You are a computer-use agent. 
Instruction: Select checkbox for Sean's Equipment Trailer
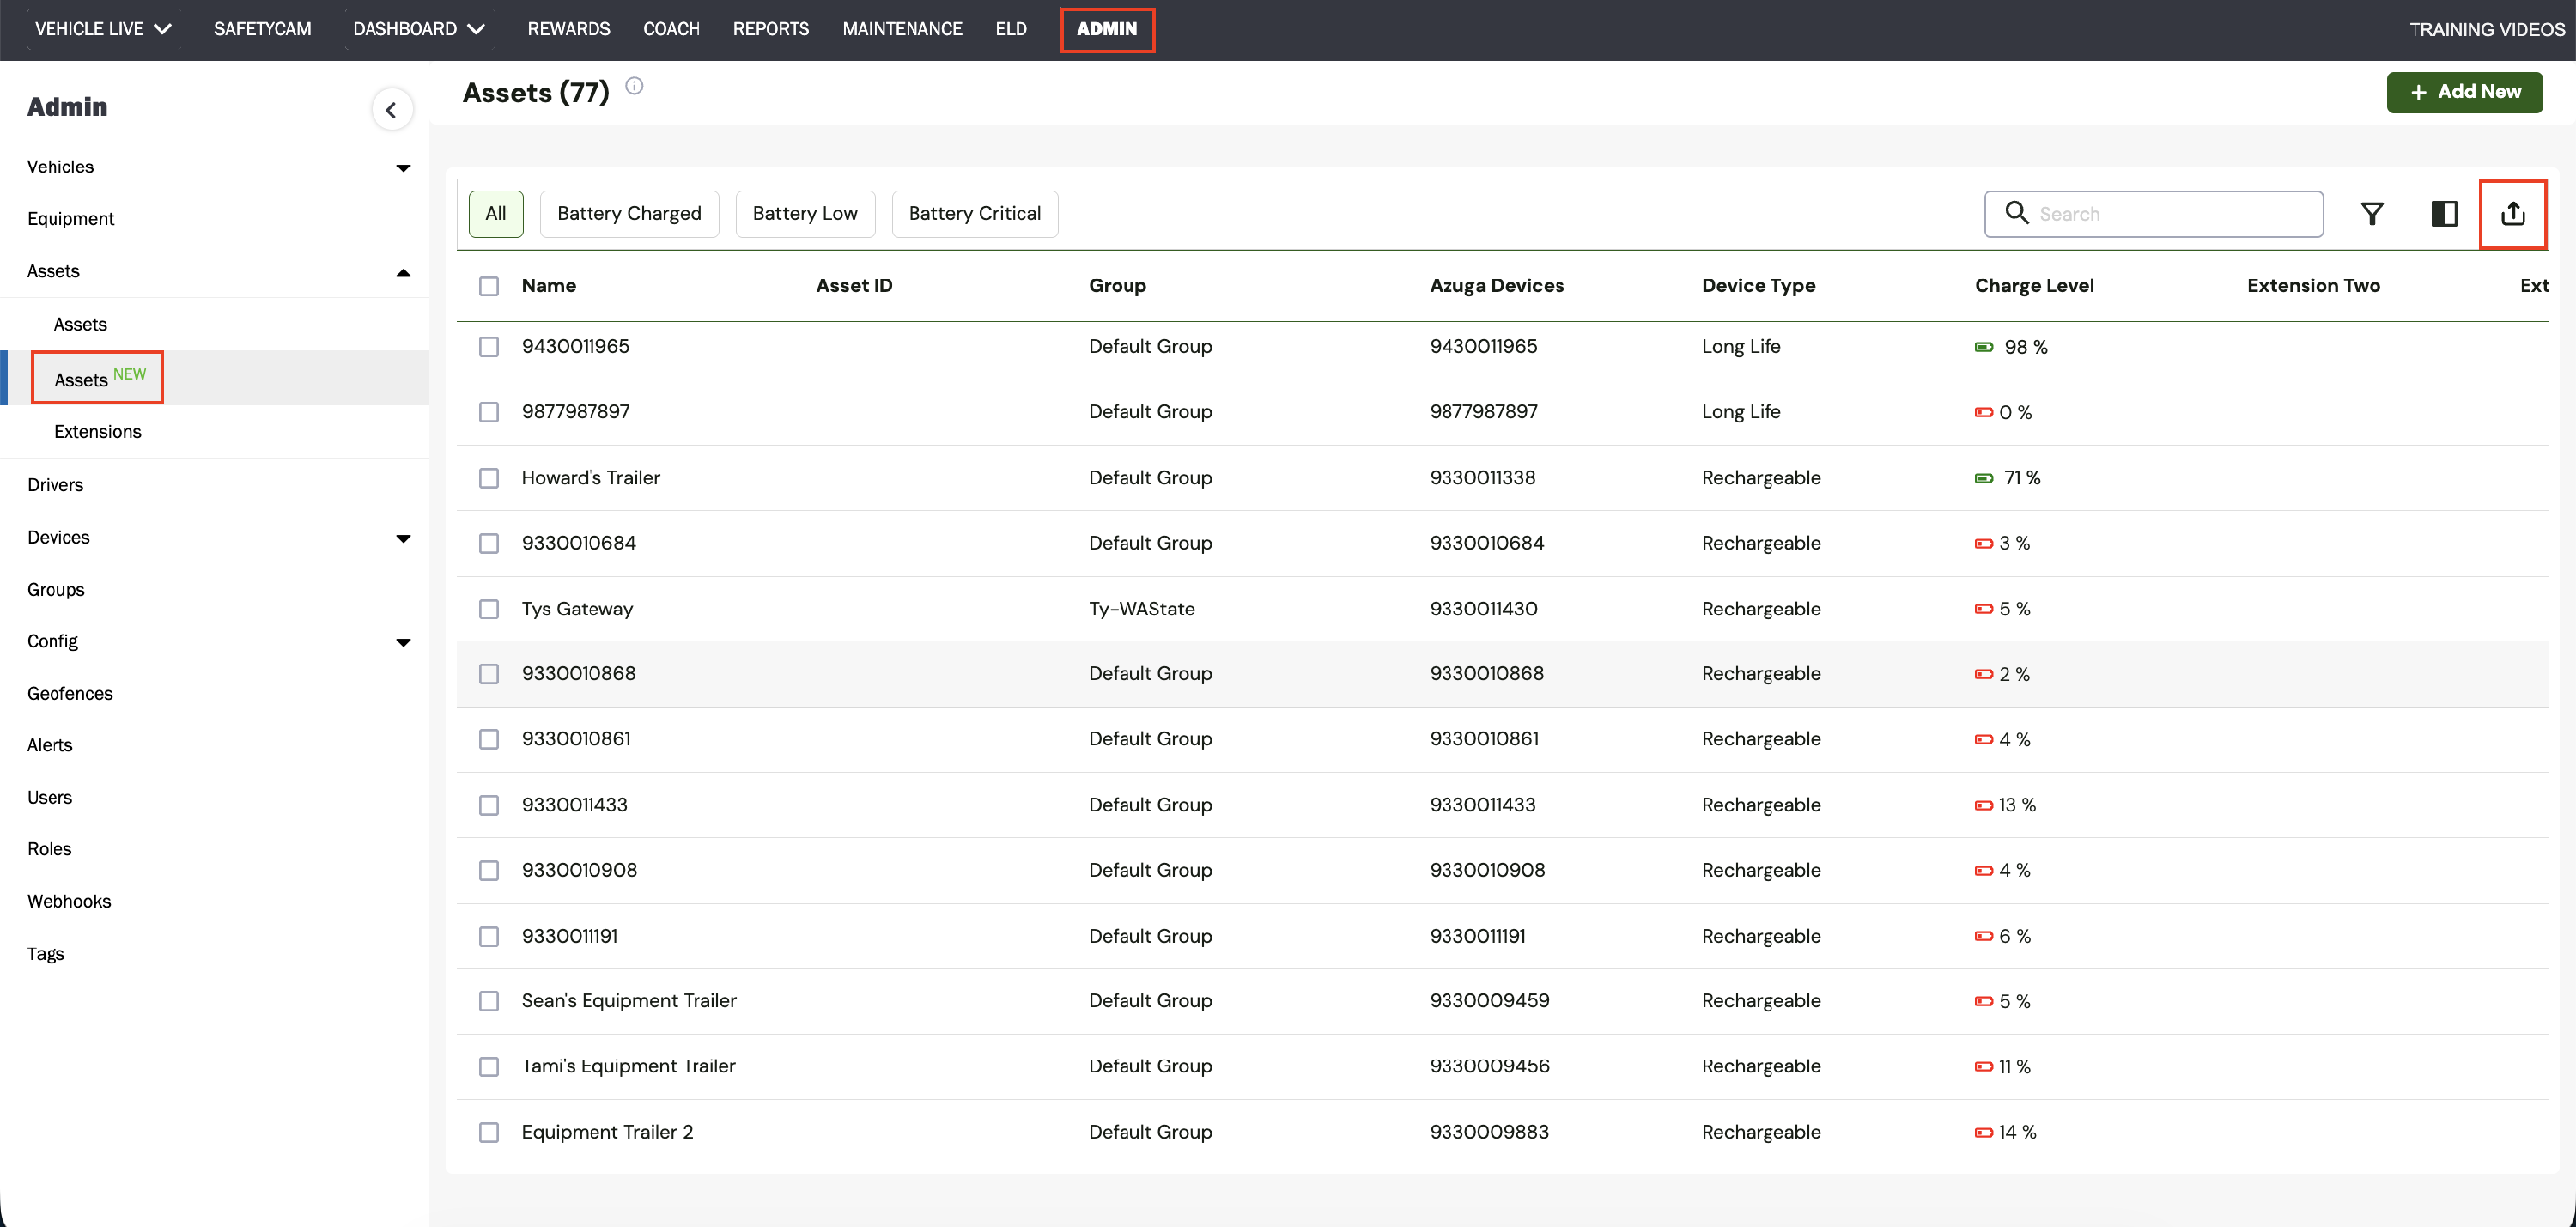click(488, 1001)
